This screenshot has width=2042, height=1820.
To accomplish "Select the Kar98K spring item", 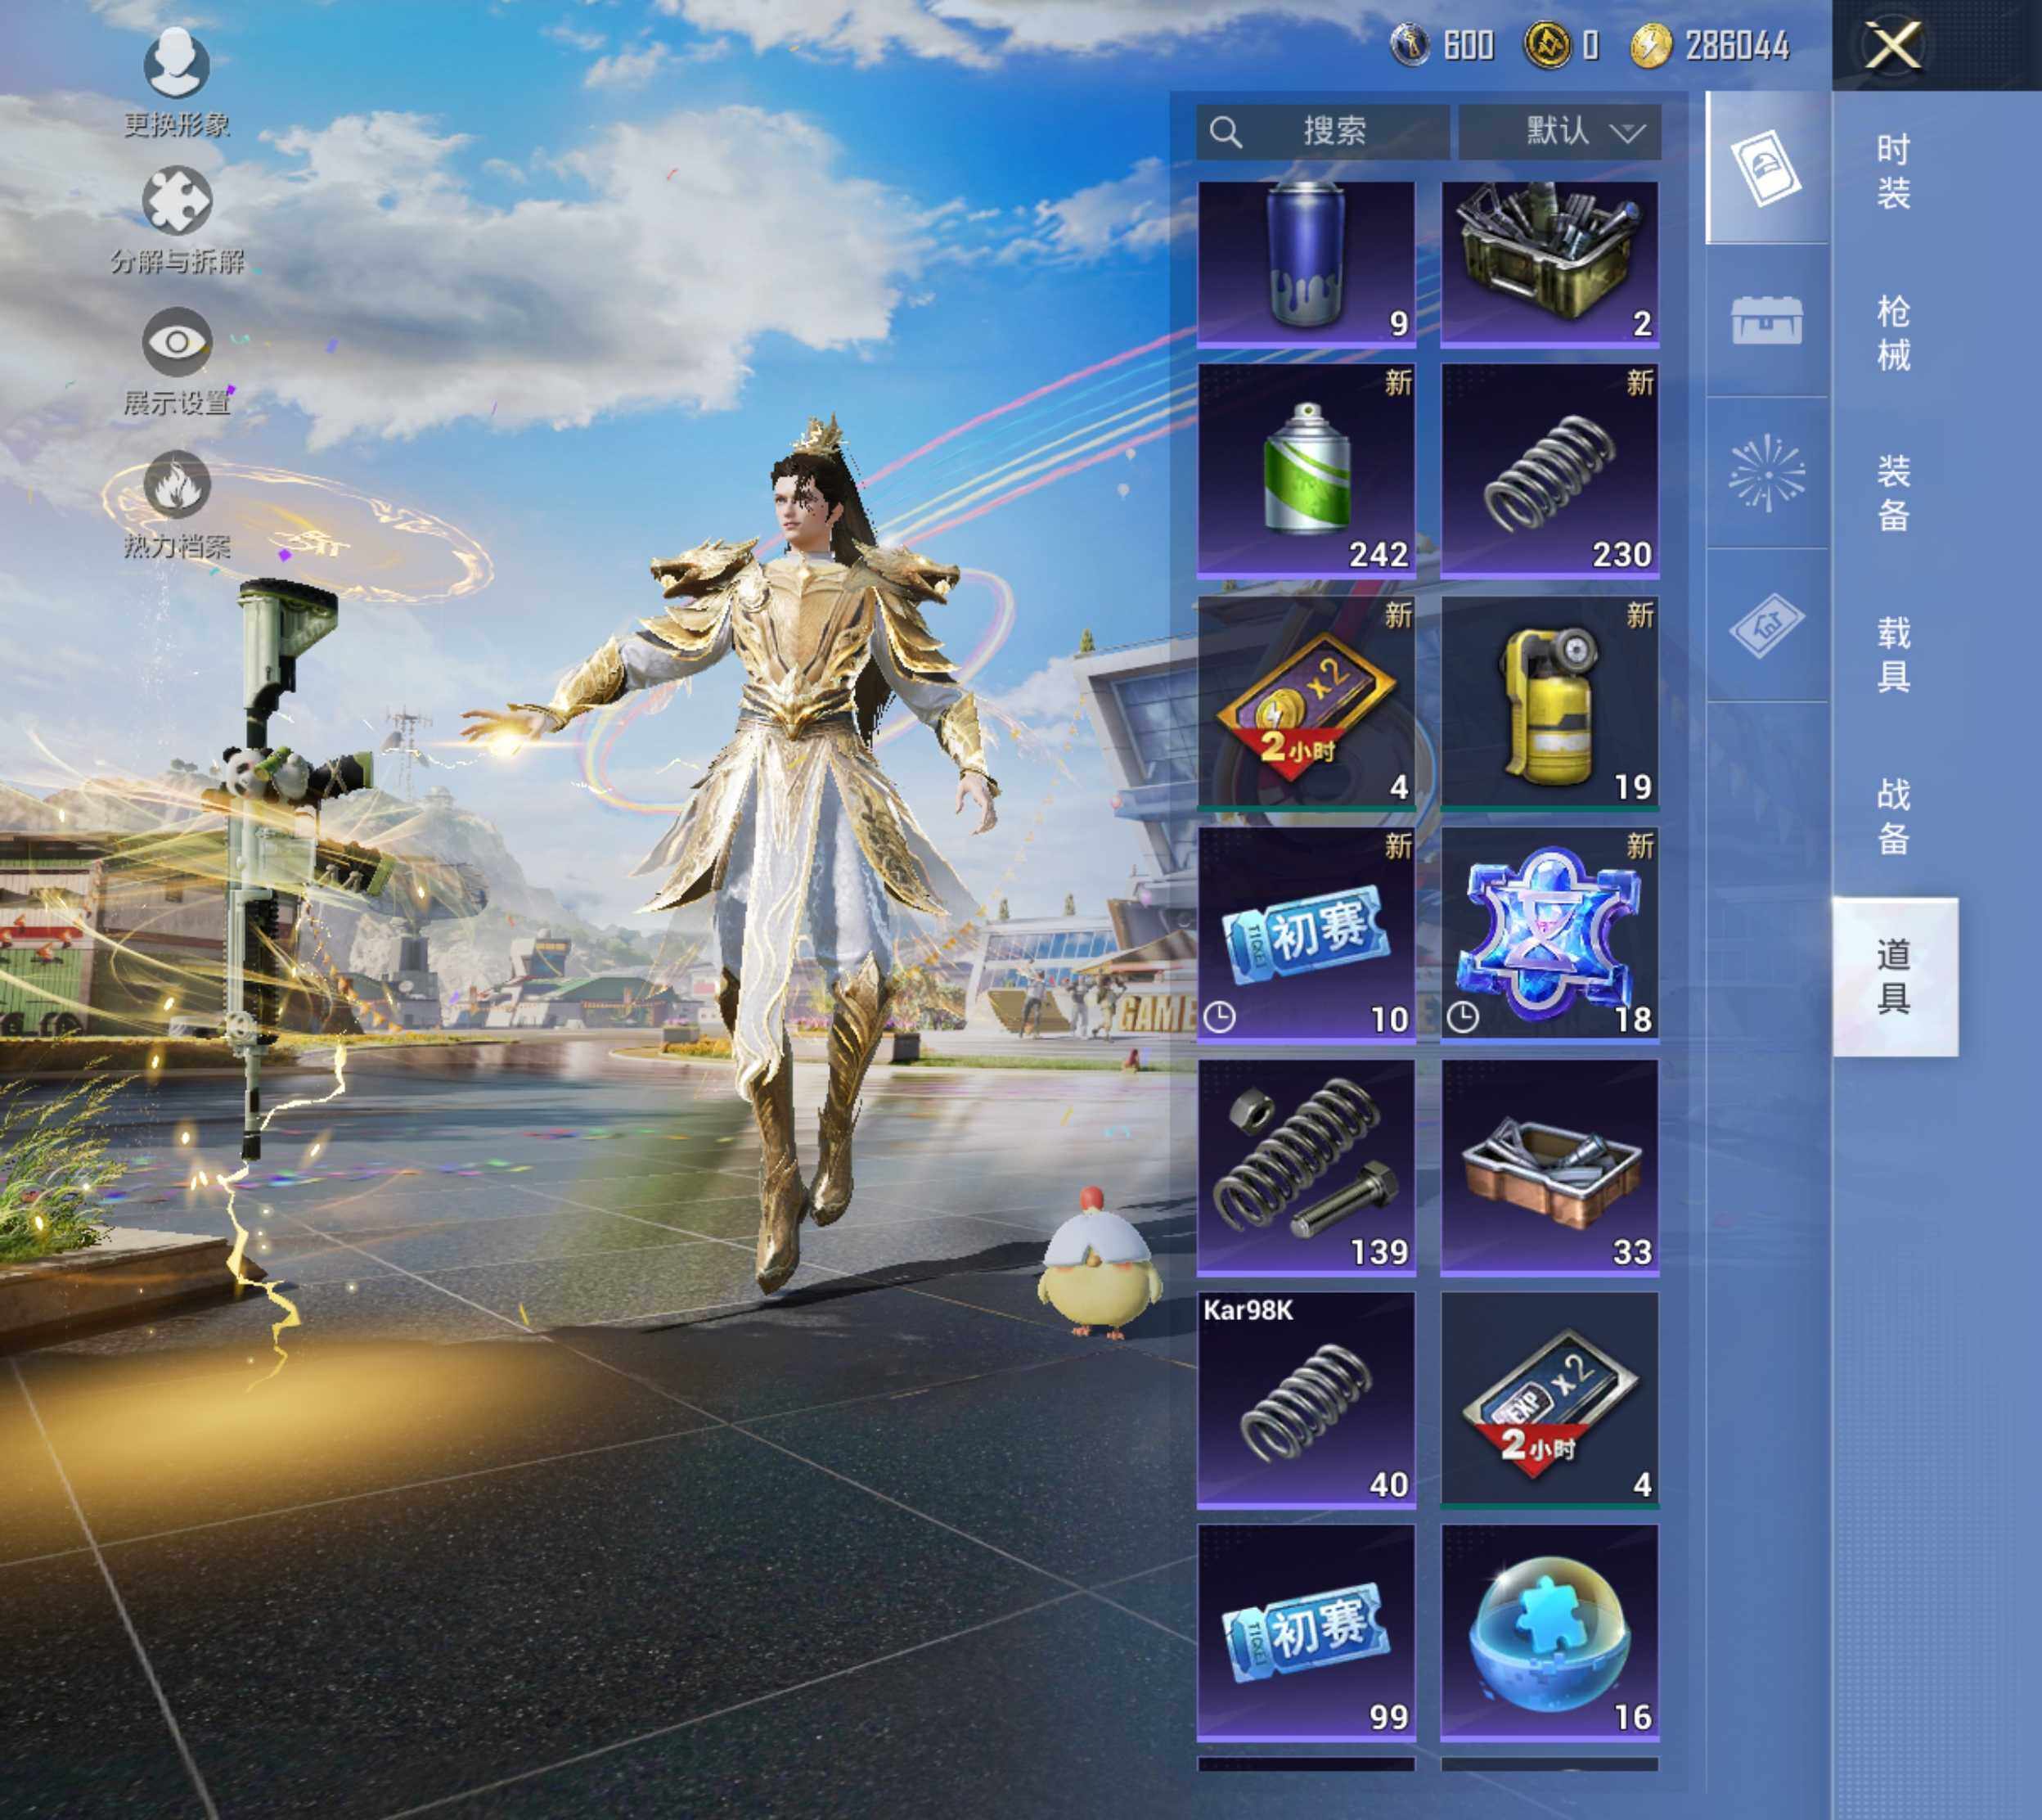I will point(1307,1400).
